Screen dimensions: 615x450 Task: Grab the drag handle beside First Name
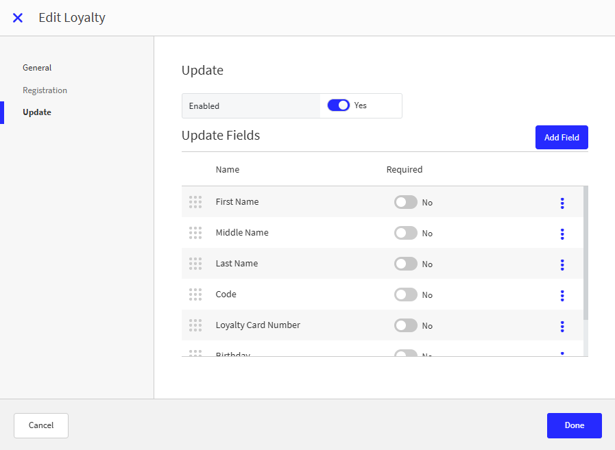pyautogui.click(x=195, y=201)
